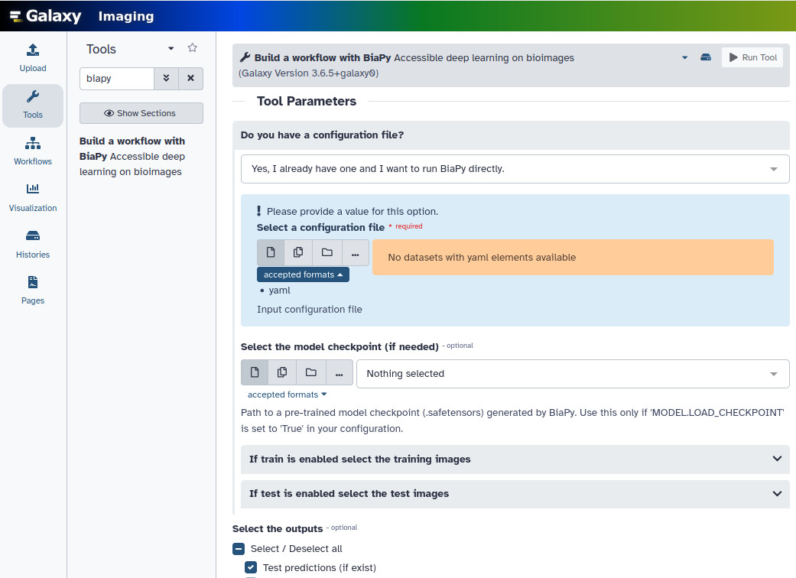Click the Tool Parameters heading

point(307,101)
